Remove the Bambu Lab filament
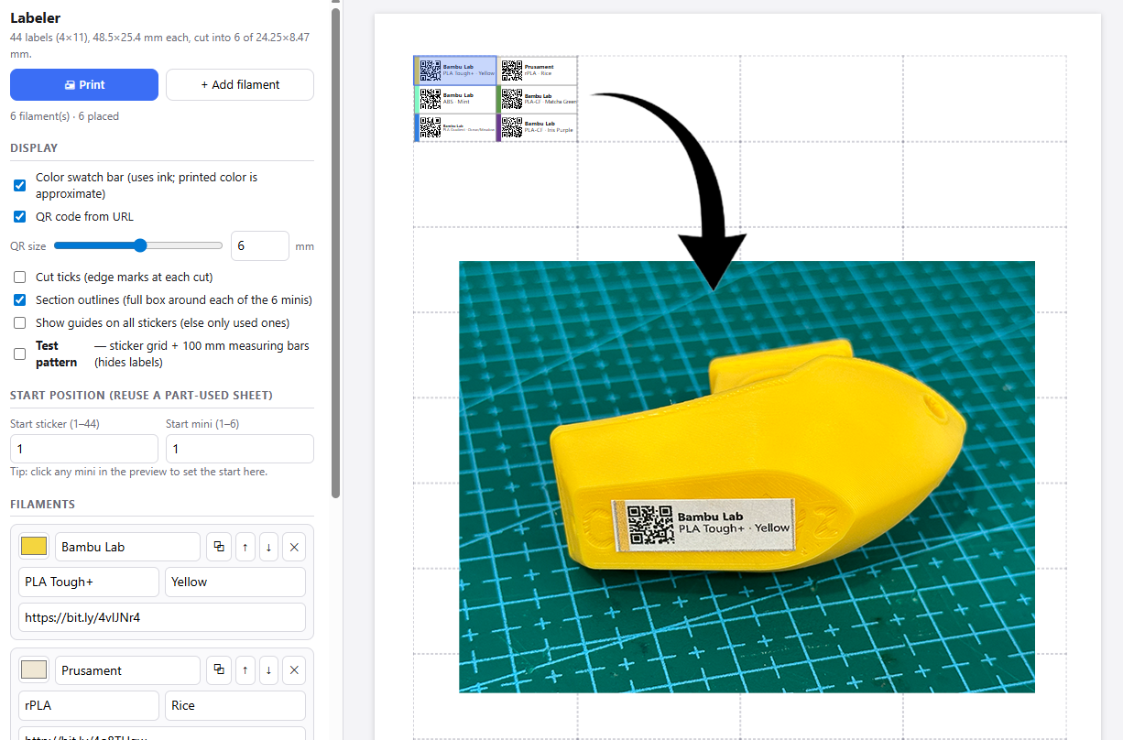The image size is (1123, 740). [x=294, y=547]
